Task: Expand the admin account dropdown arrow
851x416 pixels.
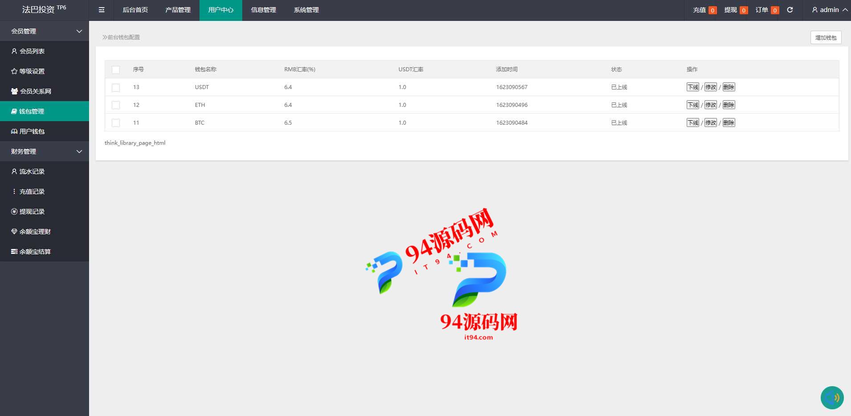Action: (845, 10)
